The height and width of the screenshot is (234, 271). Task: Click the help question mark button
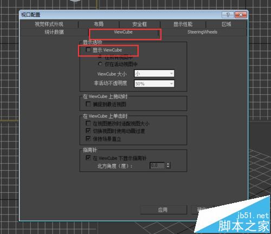point(228,15)
